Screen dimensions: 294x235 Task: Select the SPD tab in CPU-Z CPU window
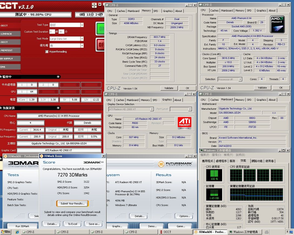249,11
